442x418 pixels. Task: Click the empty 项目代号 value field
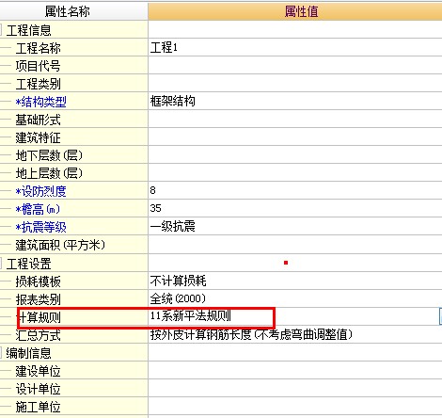click(x=295, y=66)
